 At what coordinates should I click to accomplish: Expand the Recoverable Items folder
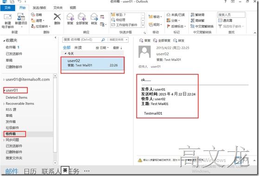click(x=4, y=104)
